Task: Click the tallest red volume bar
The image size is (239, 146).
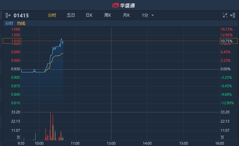Action: [x=50, y=126]
